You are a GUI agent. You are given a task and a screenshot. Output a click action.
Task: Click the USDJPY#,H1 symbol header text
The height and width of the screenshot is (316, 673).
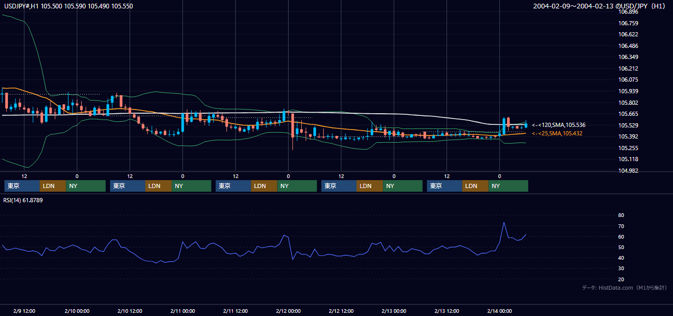68,6
